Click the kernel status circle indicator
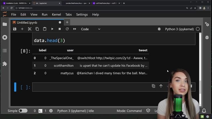The height and width of the screenshot is (119, 212). 198,29
